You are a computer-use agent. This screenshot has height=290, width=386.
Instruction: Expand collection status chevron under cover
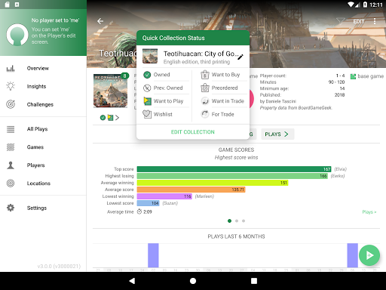click(117, 118)
